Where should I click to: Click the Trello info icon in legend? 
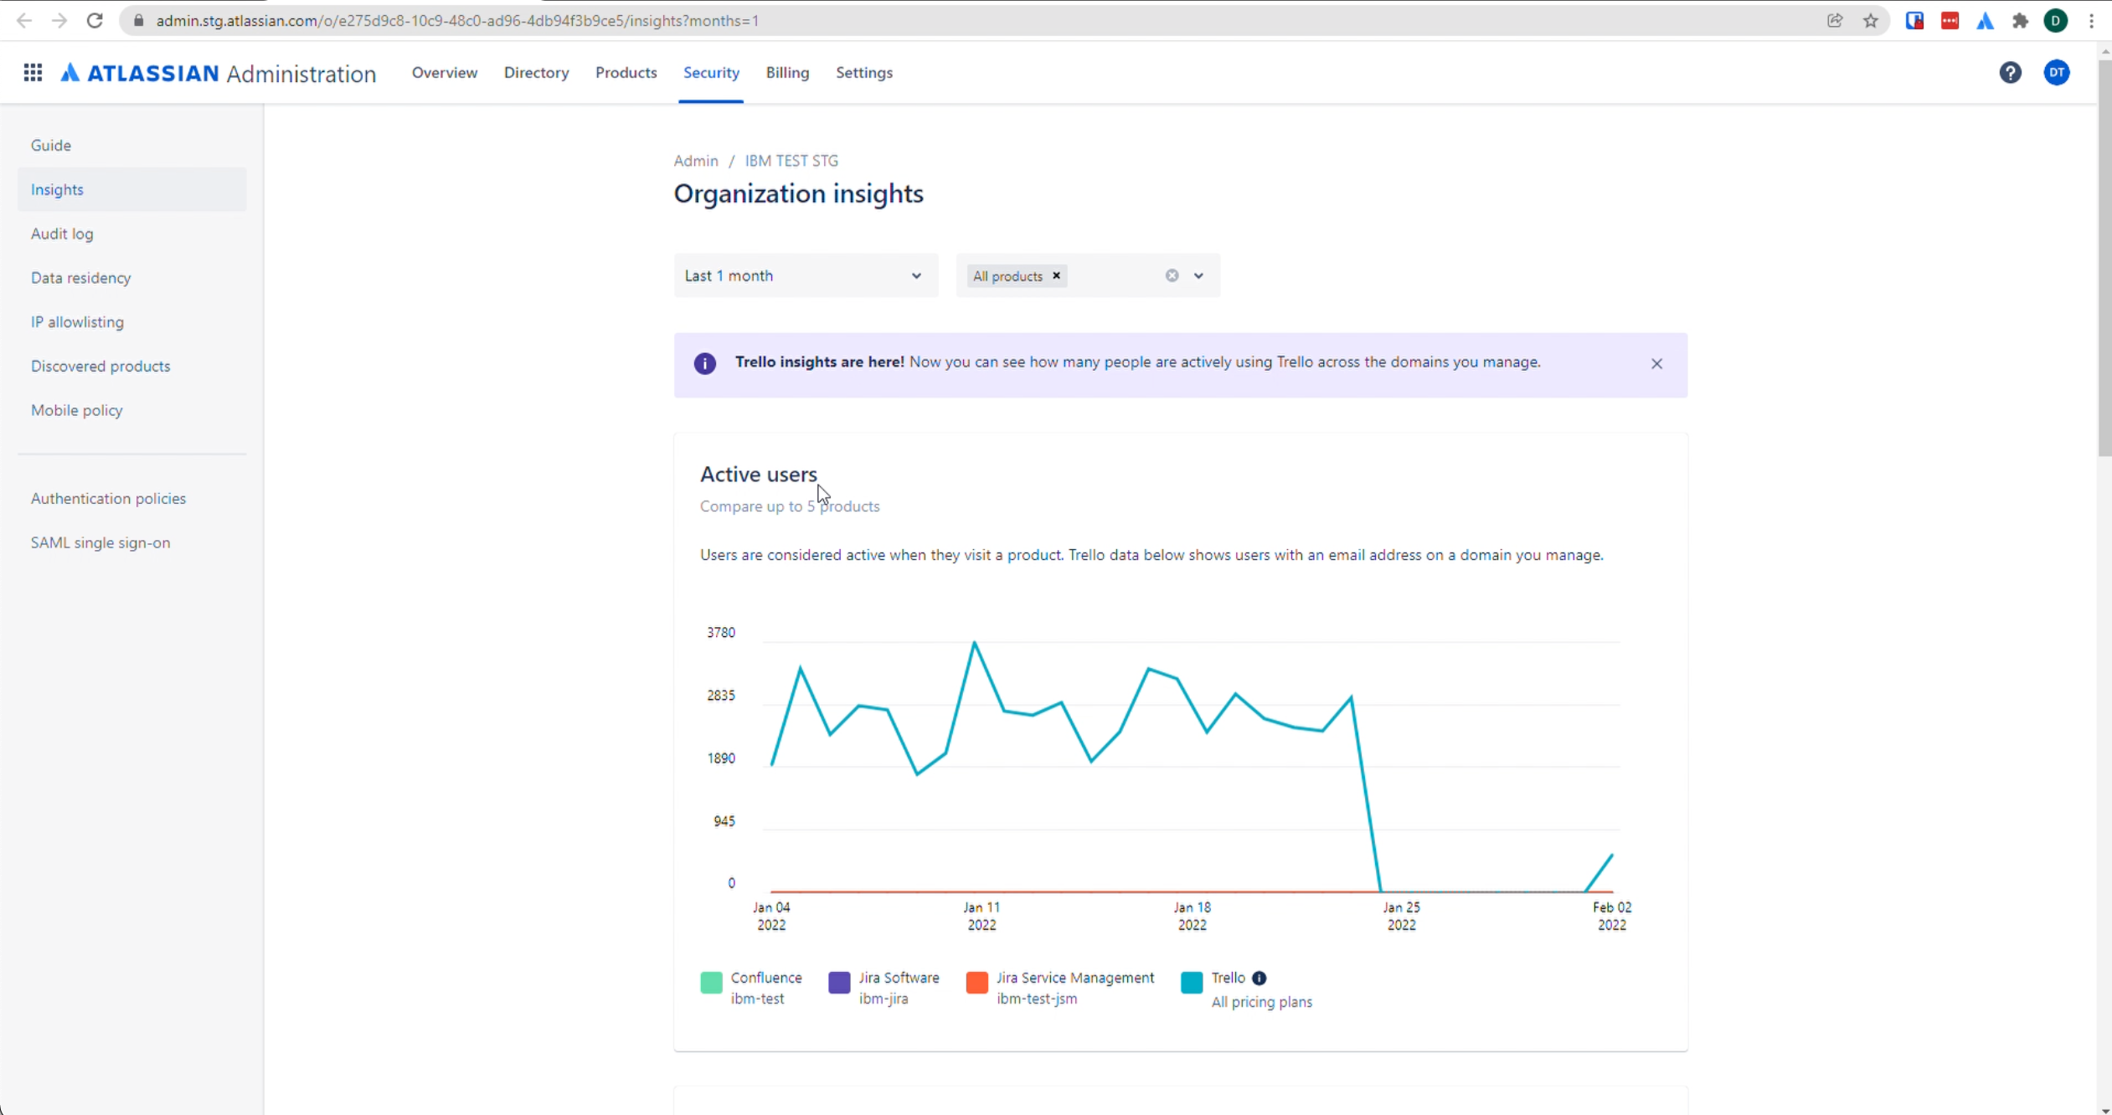1259,978
